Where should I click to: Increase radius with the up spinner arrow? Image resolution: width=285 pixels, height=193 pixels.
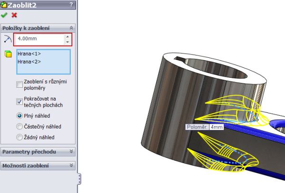tap(67, 37)
